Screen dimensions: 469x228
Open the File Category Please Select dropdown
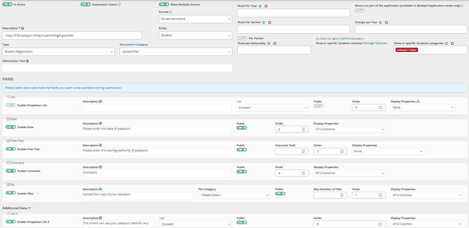[x=234, y=195]
